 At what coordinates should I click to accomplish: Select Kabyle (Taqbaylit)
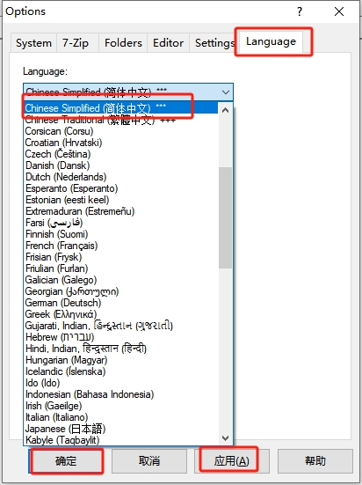pos(121,440)
